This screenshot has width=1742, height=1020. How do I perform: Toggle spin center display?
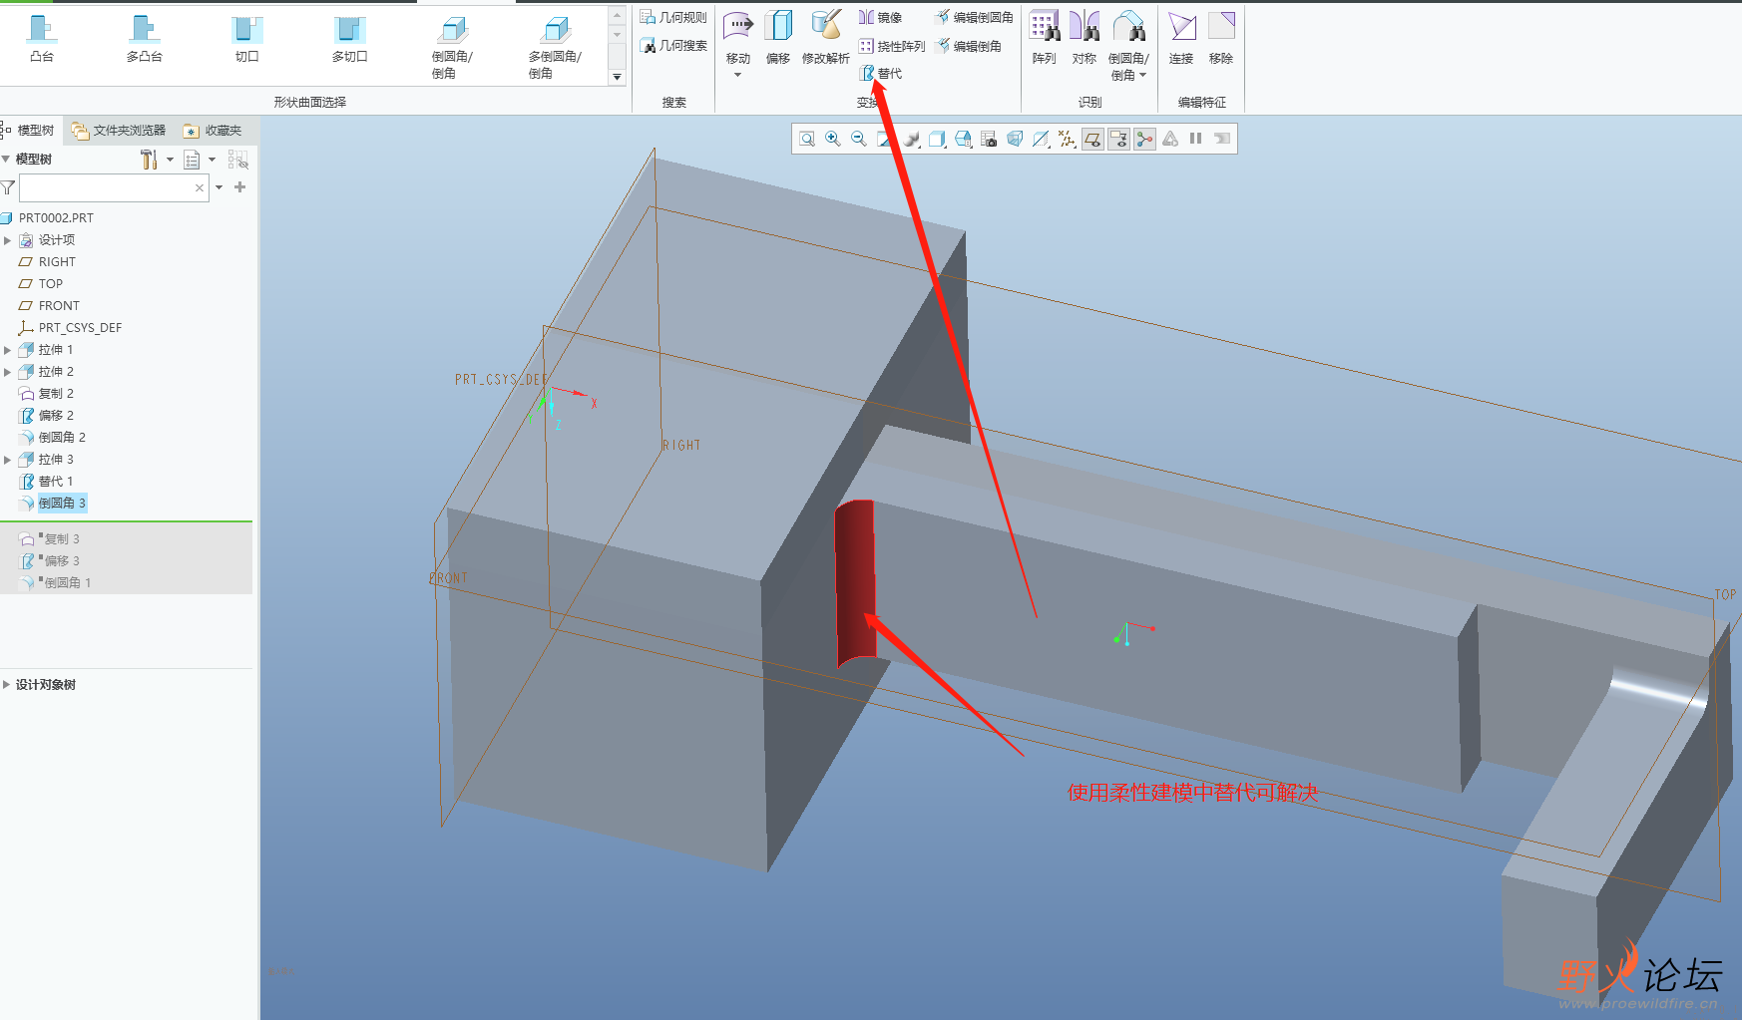[x=1144, y=139]
